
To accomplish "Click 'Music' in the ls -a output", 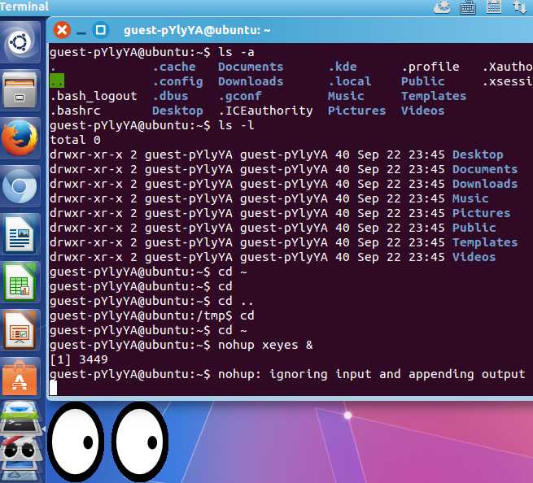I will tap(346, 96).
